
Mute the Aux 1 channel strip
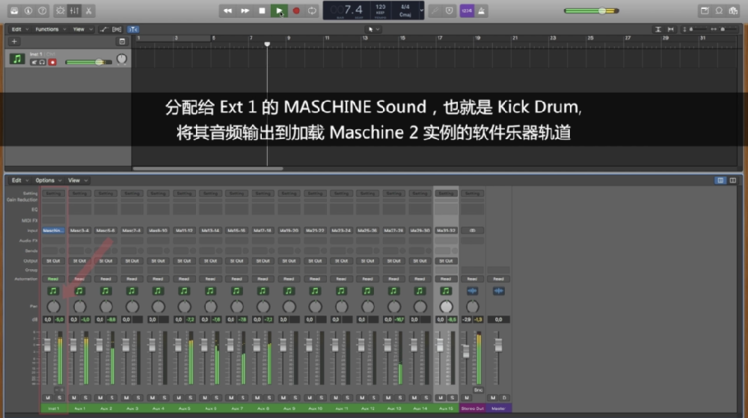74,398
